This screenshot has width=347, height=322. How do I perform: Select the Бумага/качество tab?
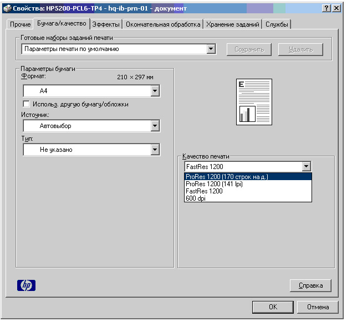pos(62,23)
